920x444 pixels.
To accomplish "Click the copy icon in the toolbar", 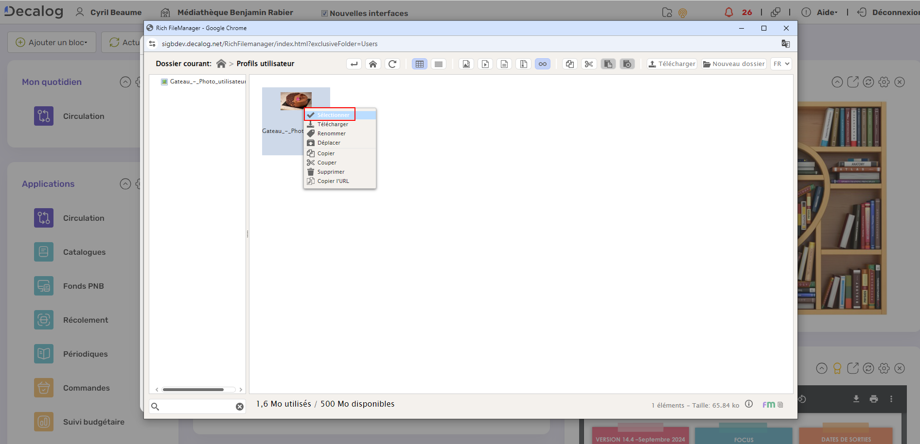I will (570, 64).
